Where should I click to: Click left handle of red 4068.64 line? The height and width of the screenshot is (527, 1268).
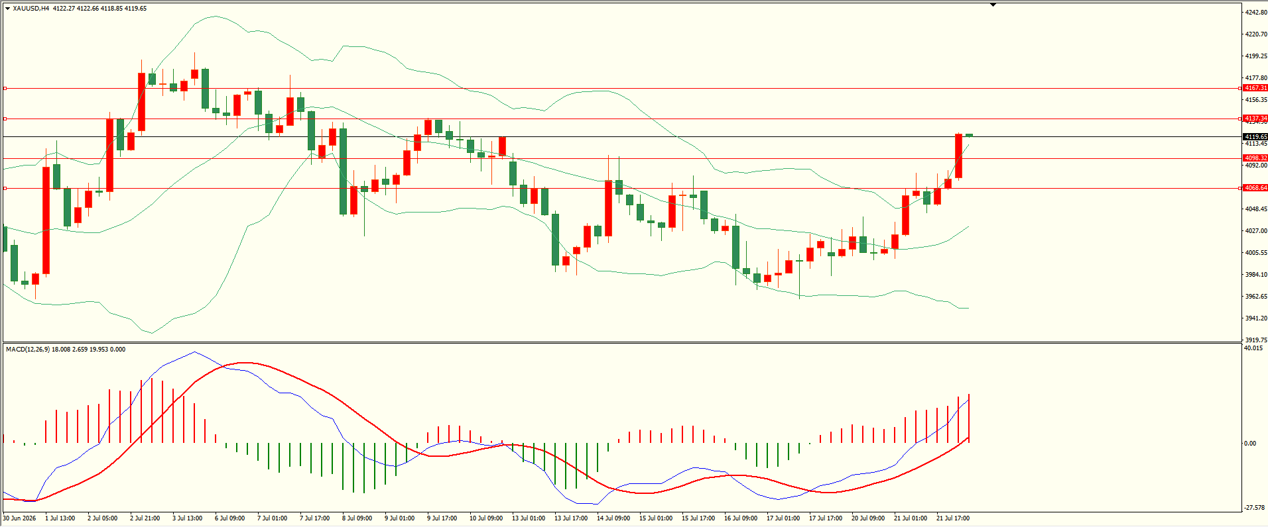[5, 188]
